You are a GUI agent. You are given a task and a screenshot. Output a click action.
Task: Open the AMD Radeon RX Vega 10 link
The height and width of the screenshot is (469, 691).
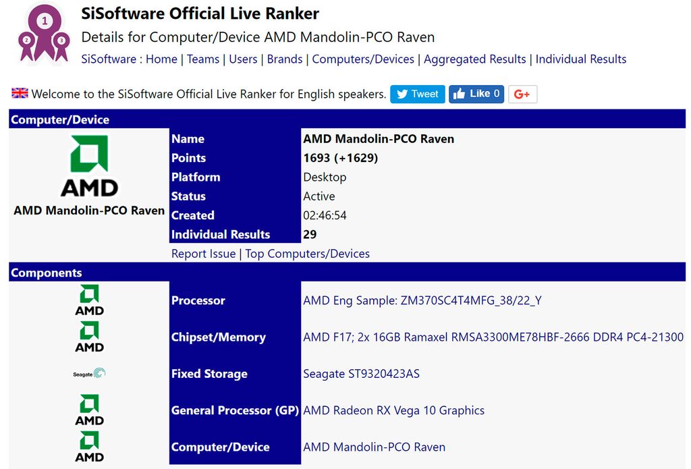[393, 410]
